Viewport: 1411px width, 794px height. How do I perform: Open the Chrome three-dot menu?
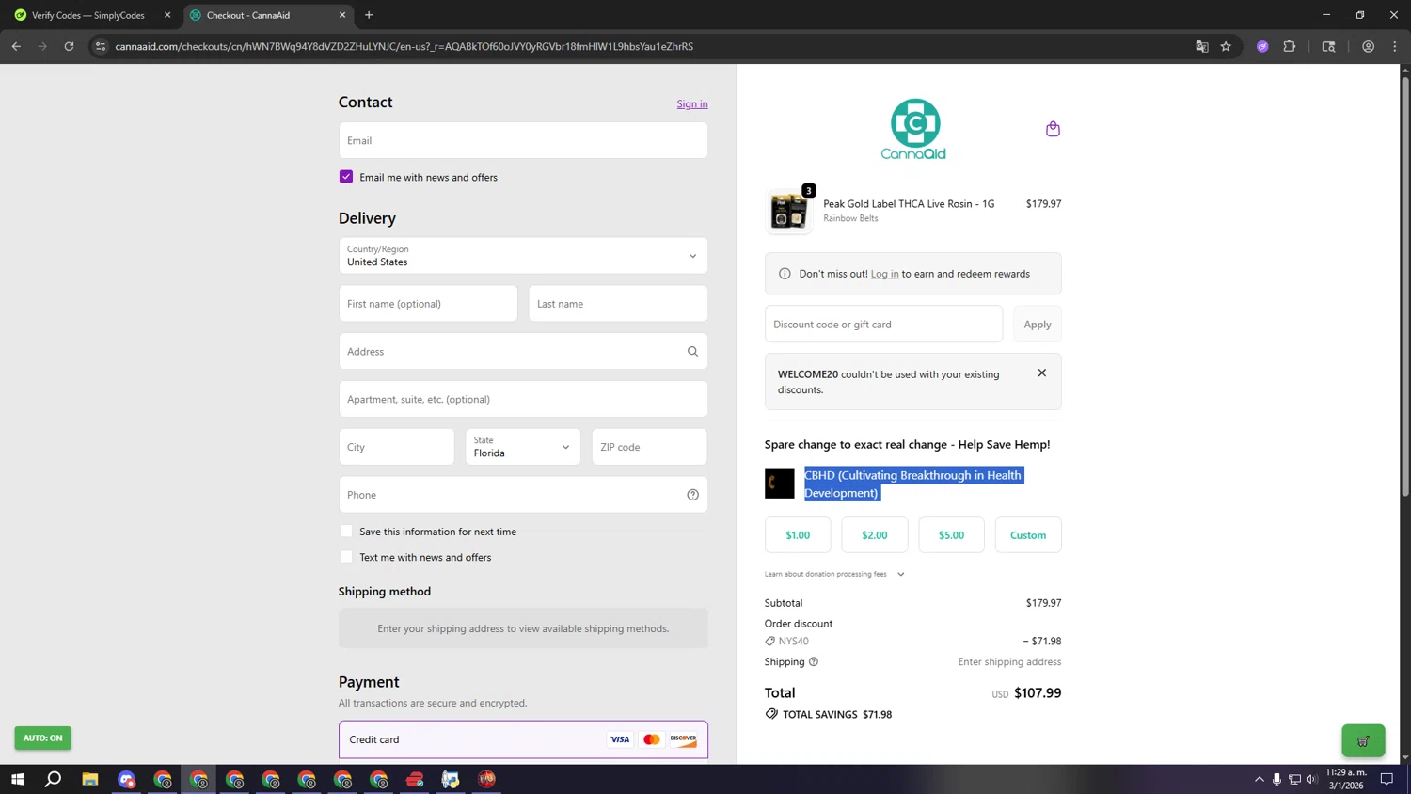(x=1395, y=46)
